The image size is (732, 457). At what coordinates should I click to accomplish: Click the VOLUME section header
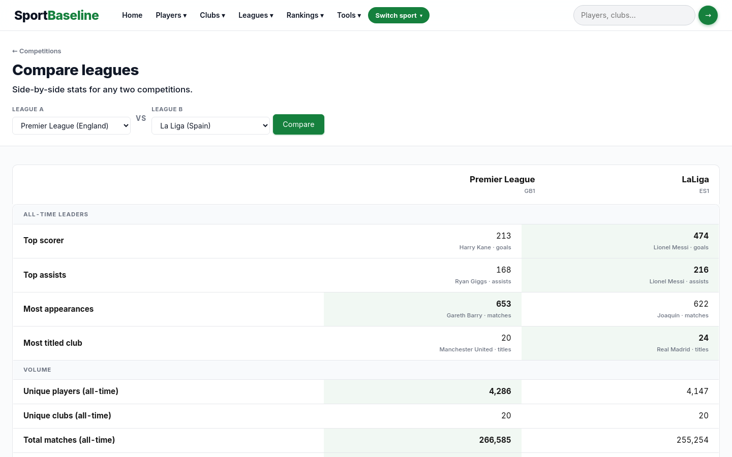click(x=37, y=370)
